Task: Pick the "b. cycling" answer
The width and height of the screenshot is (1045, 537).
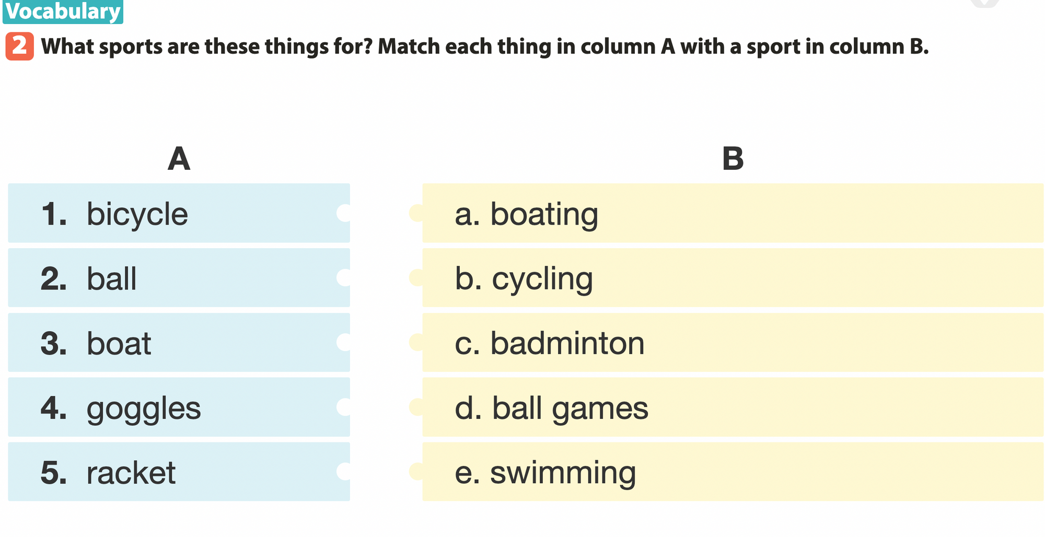Action: [731, 278]
